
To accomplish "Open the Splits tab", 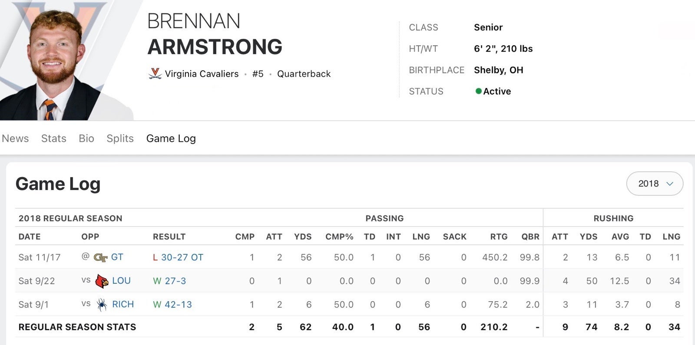I will point(120,138).
